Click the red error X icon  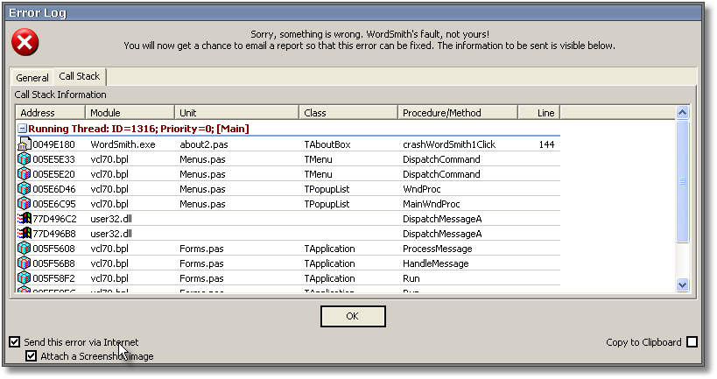(x=26, y=42)
